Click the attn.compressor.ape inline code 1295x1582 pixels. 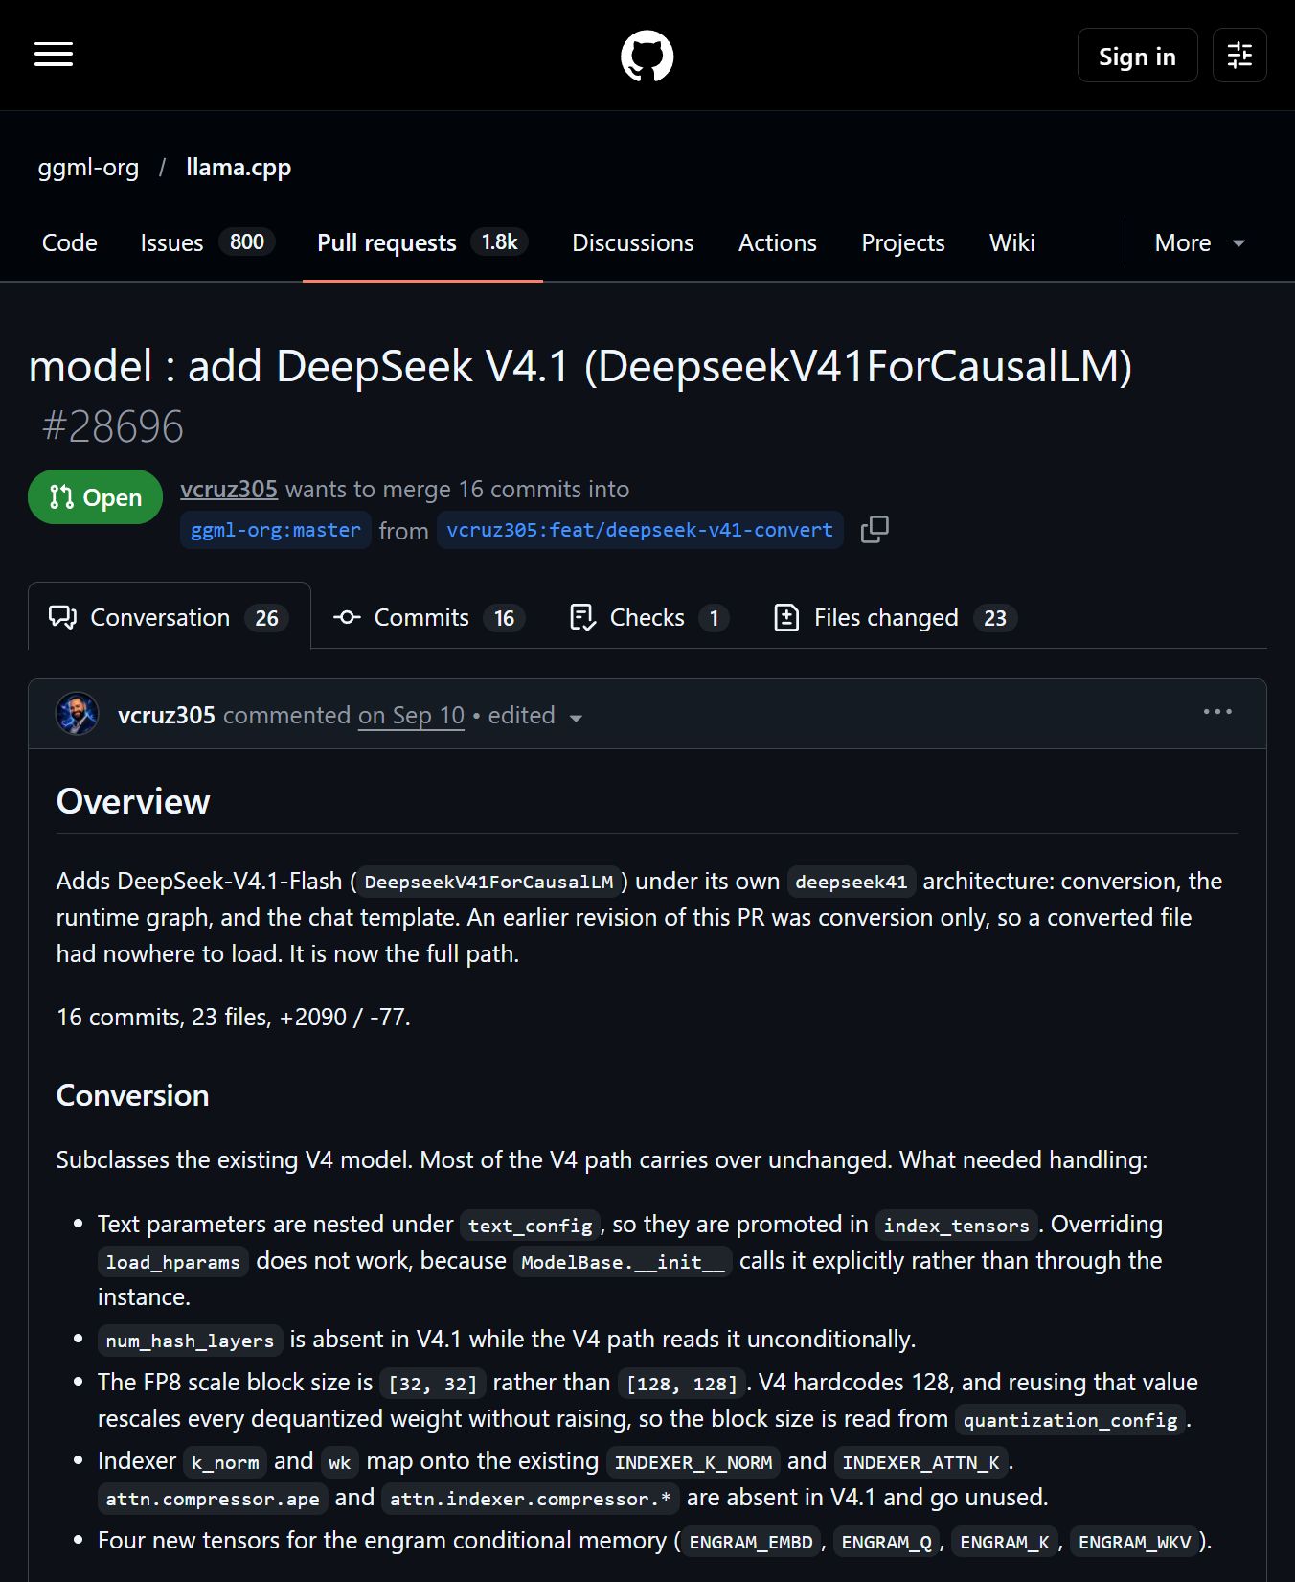tap(213, 1499)
